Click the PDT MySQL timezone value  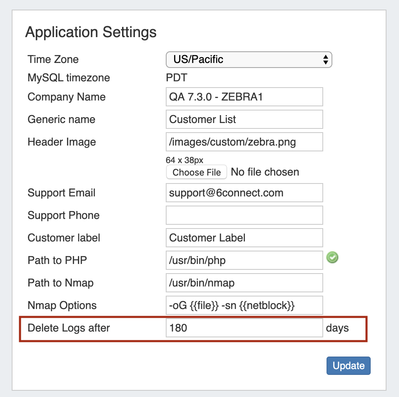coord(176,78)
